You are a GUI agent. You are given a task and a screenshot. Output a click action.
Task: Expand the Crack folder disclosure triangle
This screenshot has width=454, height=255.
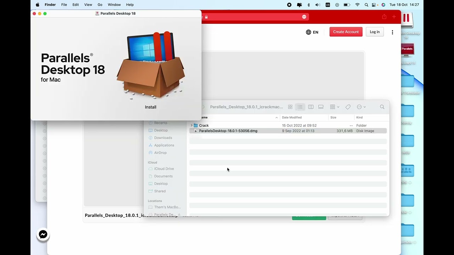192,125
